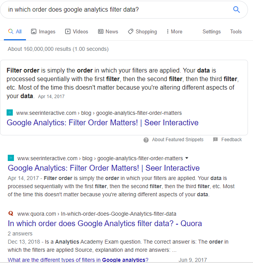Image resolution: width=253 pixels, height=263 pixels.
Task: Switch to the Videos tab
Action: (76, 32)
